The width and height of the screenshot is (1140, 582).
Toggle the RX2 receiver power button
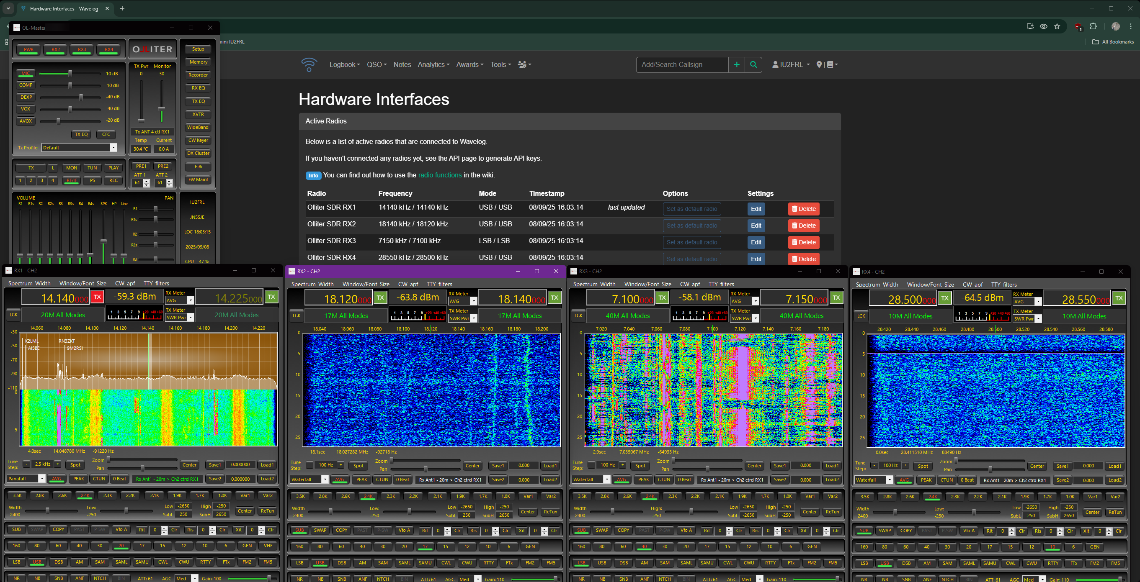[x=56, y=49]
